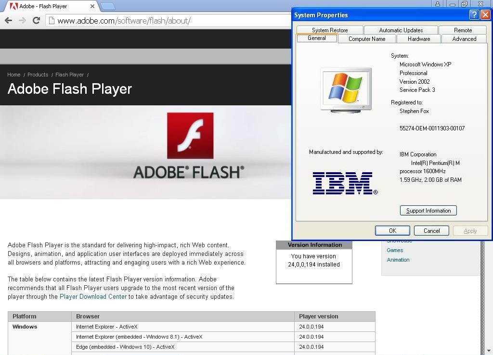Click the product ID 55274-OEM-0011903-00107
This screenshot has height=355, width=493.
coord(432,128)
